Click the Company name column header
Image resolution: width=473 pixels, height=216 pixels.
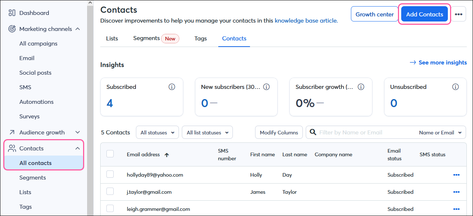point(333,154)
